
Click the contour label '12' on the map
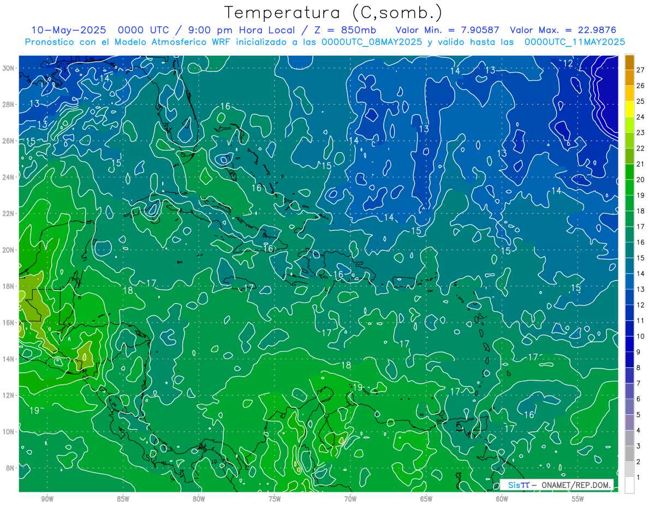coord(568,63)
